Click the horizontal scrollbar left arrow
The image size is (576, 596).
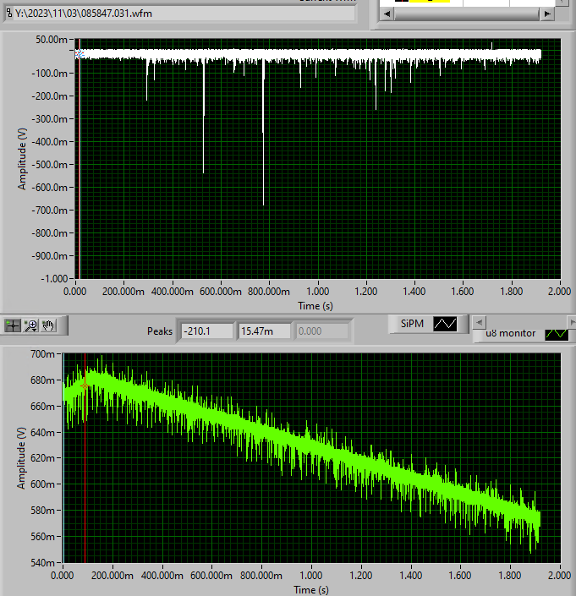[387, 14]
